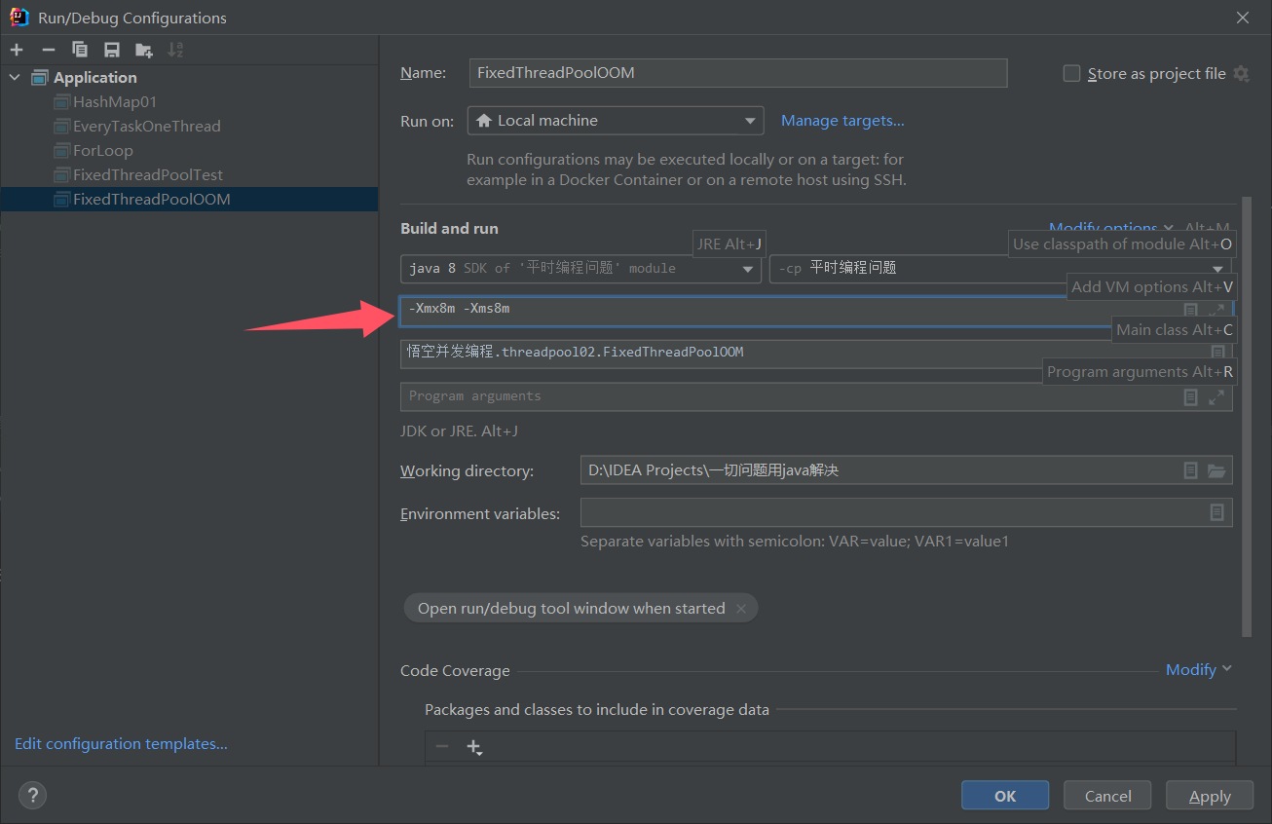This screenshot has height=824, width=1272.
Task: Open the help dialog
Action: point(32,795)
